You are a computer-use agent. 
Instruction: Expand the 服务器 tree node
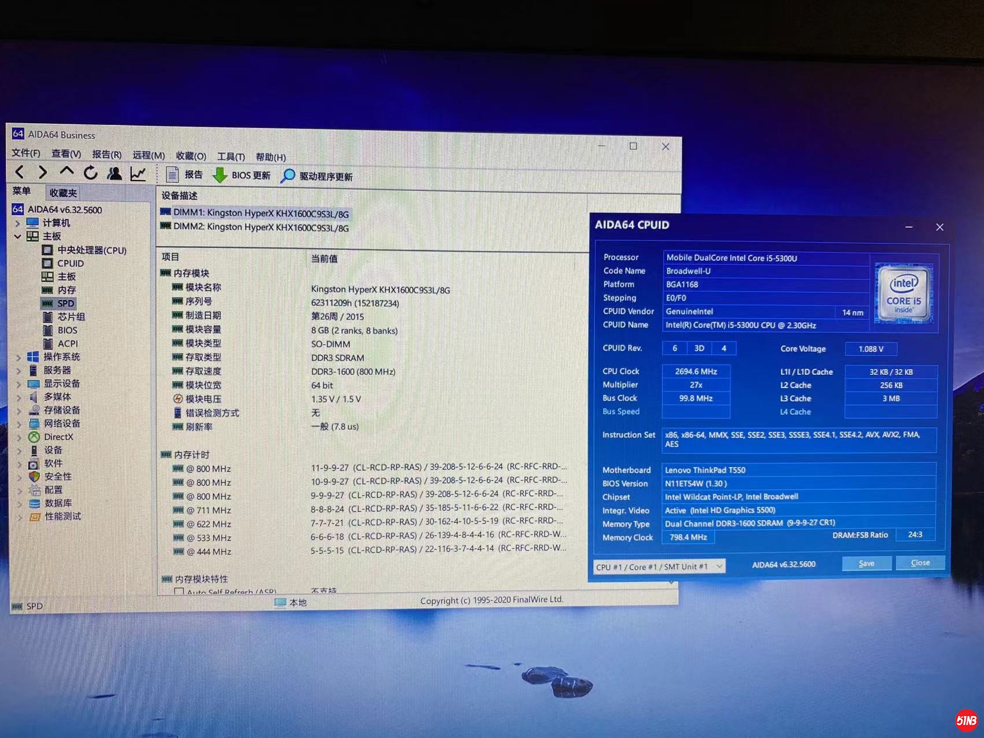coord(17,371)
